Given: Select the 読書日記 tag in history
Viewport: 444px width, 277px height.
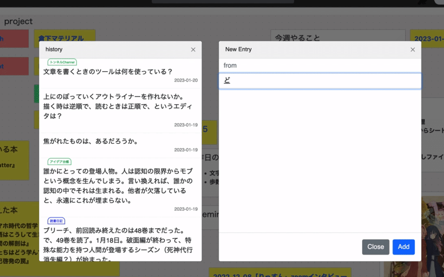Looking at the screenshot, I should 56,221.
